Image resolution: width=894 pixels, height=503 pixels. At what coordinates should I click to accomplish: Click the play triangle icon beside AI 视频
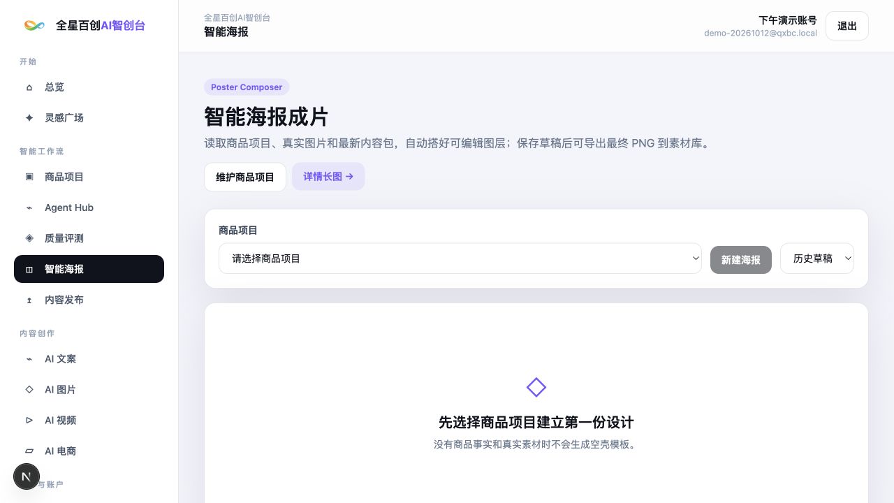(29, 420)
